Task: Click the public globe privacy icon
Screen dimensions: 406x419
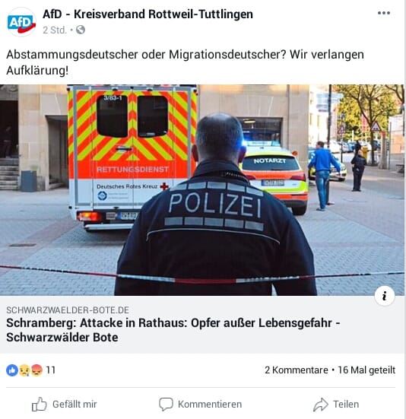Action: pyautogui.click(x=81, y=30)
